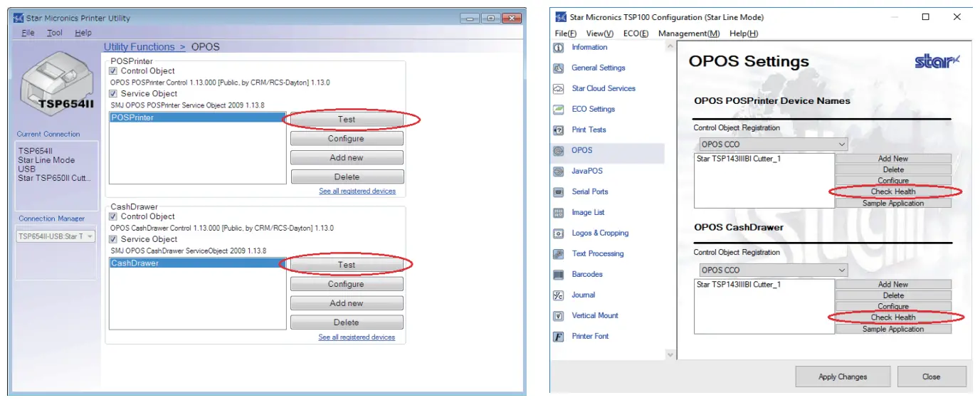
Task: Click Test button for CashDrawer
Action: [347, 265]
